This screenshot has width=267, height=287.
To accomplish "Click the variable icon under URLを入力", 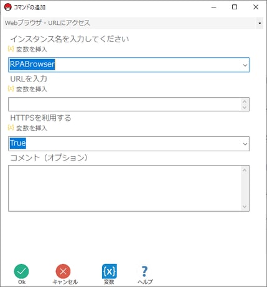I will [11, 89].
